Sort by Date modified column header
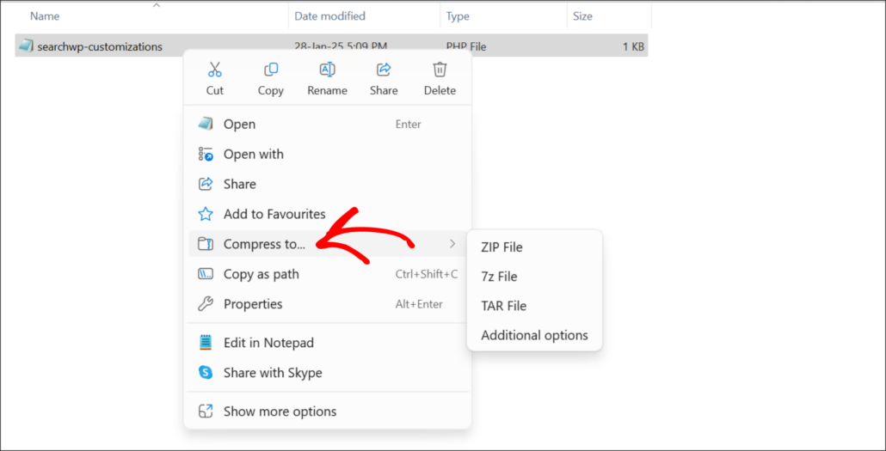Viewport: 886px width, 451px height. (330, 16)
